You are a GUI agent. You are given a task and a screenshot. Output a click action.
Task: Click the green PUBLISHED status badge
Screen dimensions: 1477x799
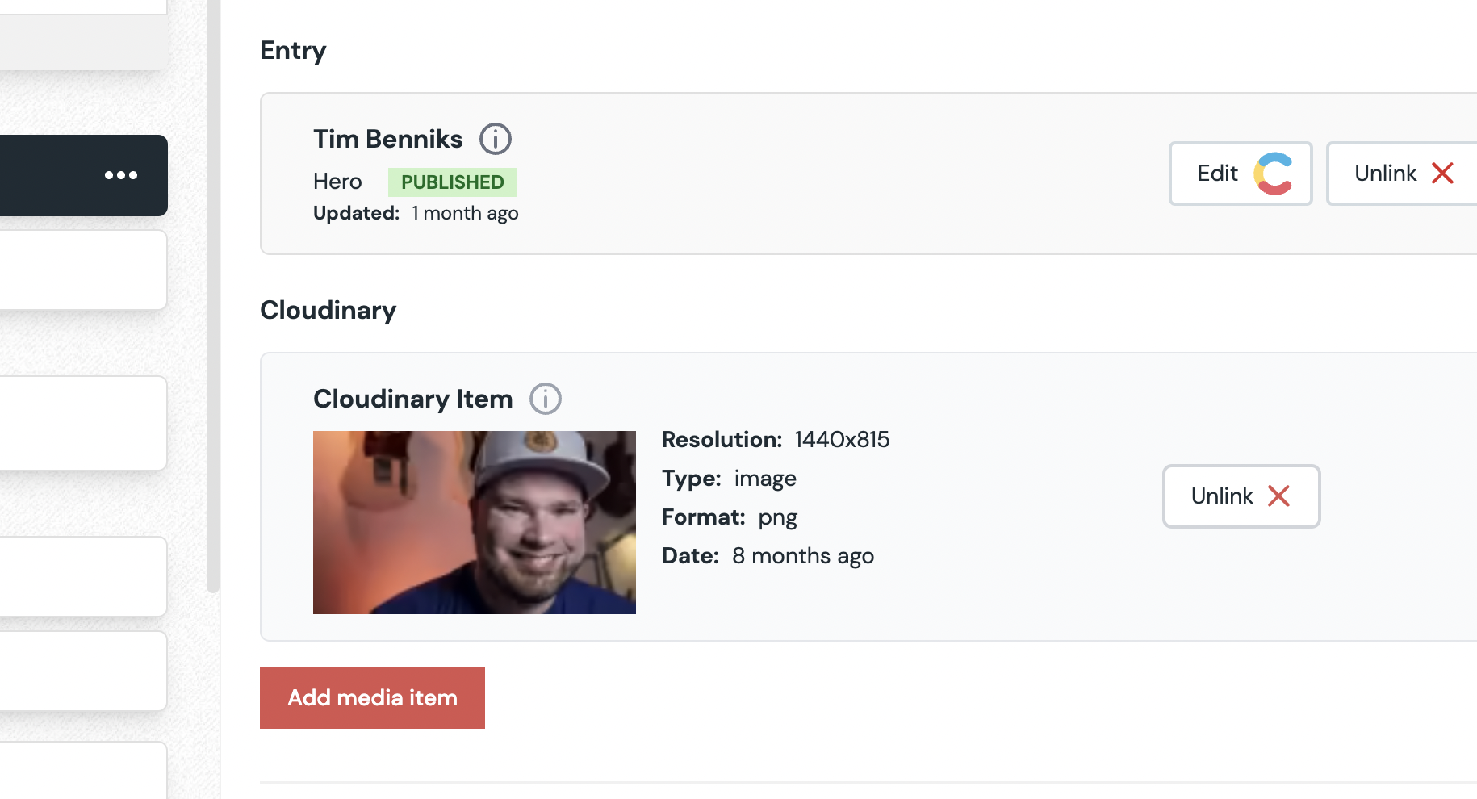[x=452, y=182]
